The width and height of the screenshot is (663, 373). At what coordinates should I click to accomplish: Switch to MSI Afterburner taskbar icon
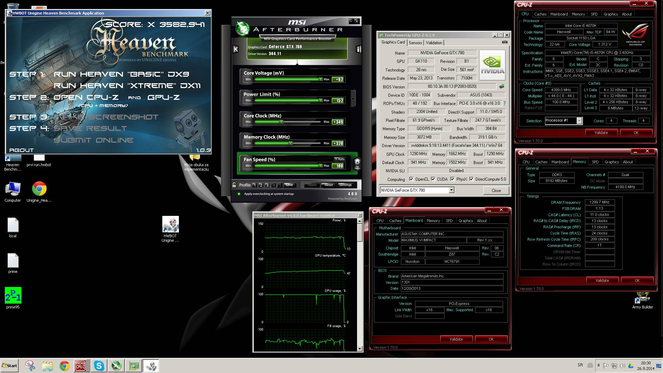(x=116, y=366)
